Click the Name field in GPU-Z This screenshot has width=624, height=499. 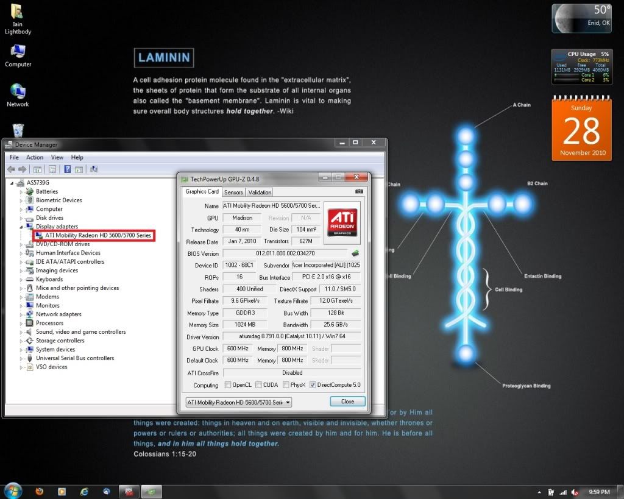(x=271, y=206)
